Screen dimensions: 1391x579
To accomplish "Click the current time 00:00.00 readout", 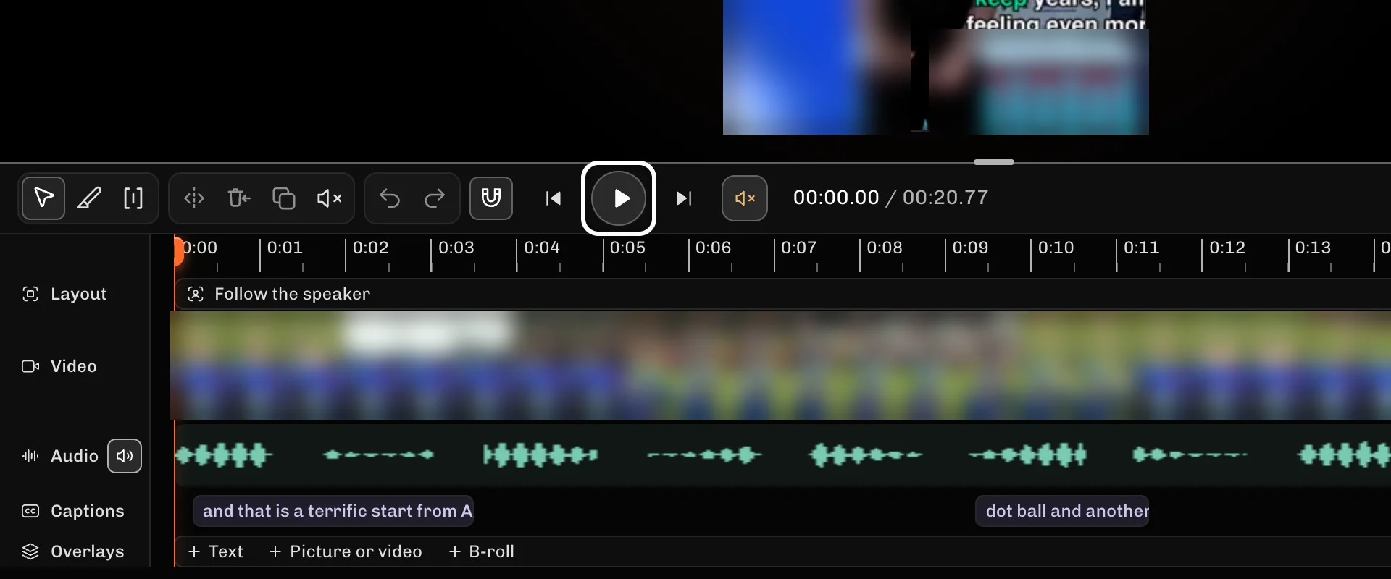I will (x=836, y=198).
